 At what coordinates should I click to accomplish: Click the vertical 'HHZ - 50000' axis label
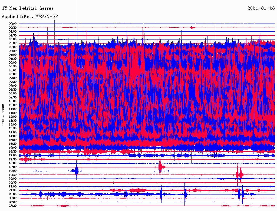pos(3,114)
